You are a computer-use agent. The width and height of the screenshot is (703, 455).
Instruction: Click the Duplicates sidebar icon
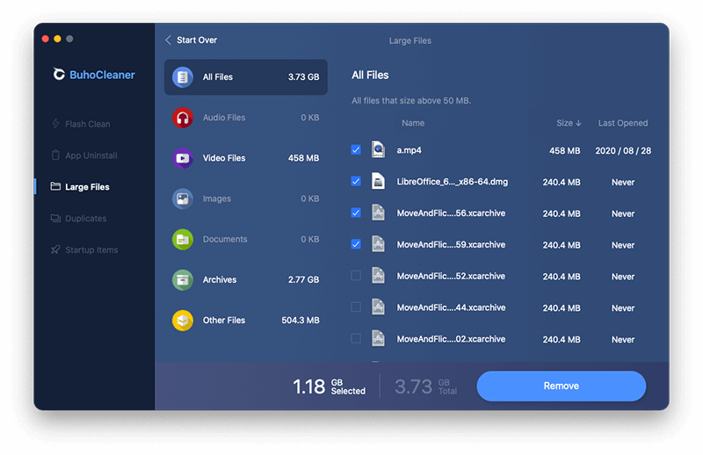pyautogui.click(x=55, y=218)
